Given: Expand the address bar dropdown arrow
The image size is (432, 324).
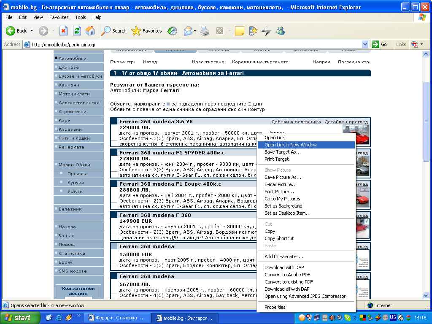Looking at the screenshot, I should tap(365, 44).
